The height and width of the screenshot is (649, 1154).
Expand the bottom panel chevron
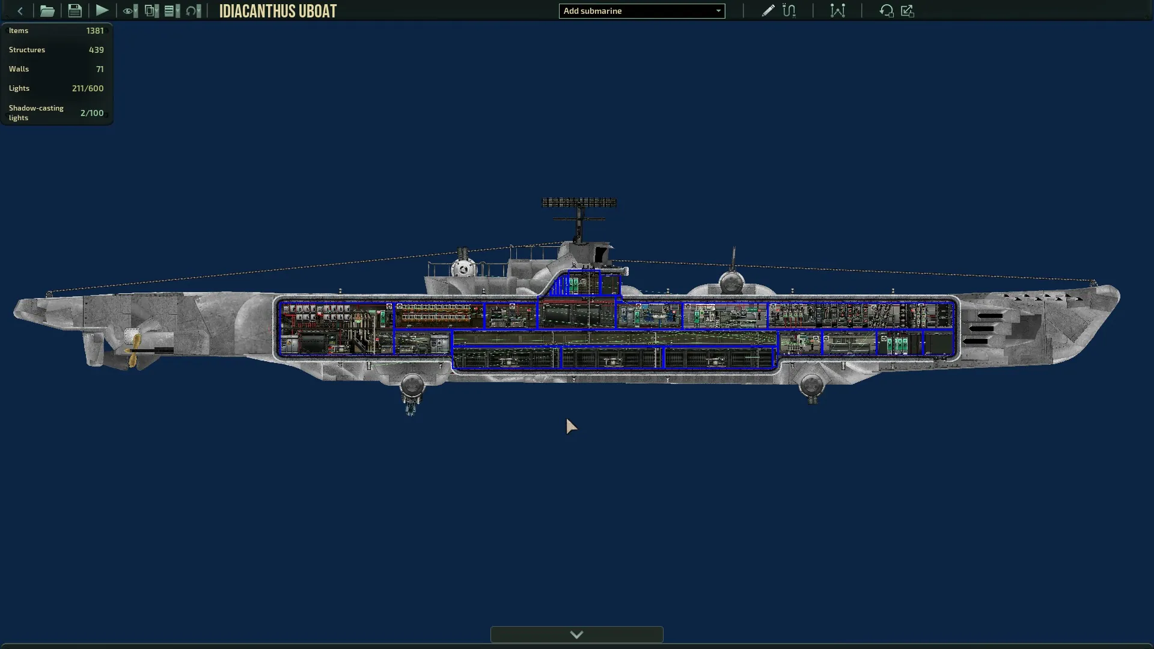577,635
